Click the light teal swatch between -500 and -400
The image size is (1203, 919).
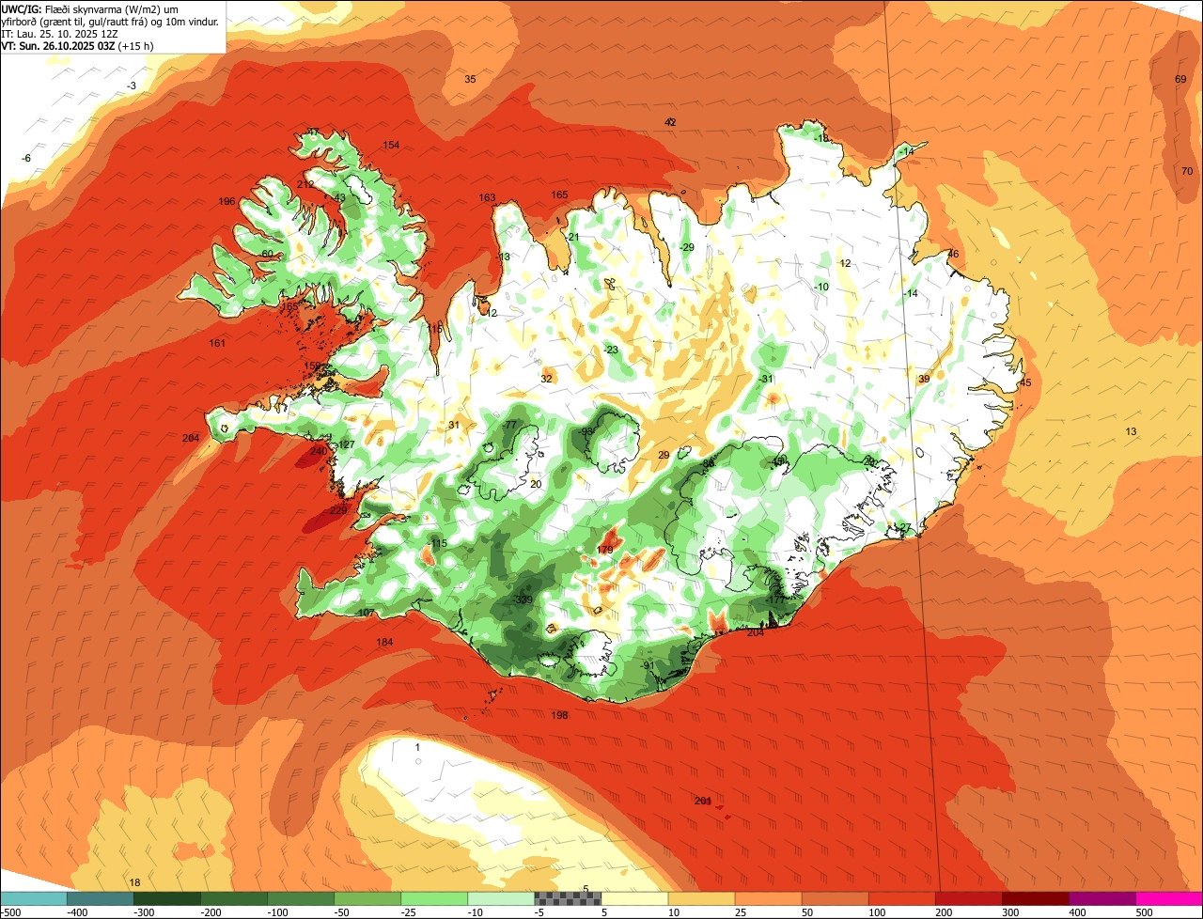pos(35,898)
